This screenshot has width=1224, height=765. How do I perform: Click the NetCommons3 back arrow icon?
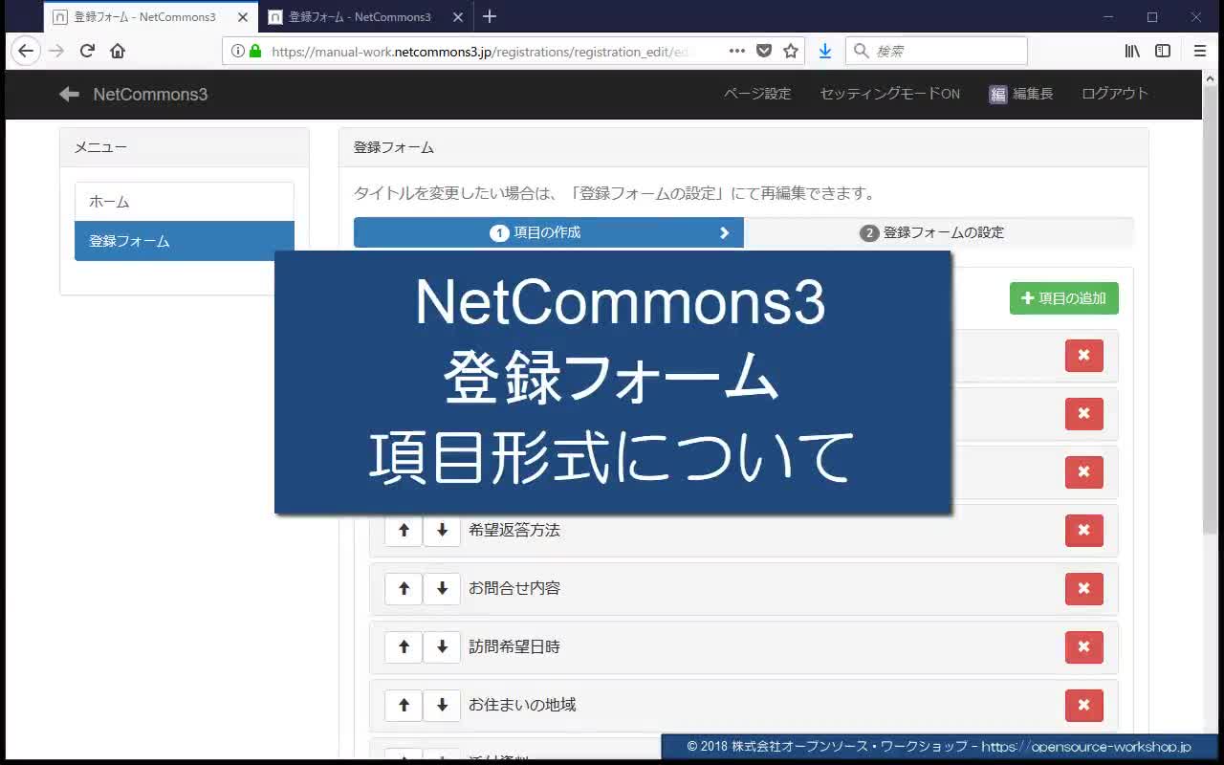point(69,94)
